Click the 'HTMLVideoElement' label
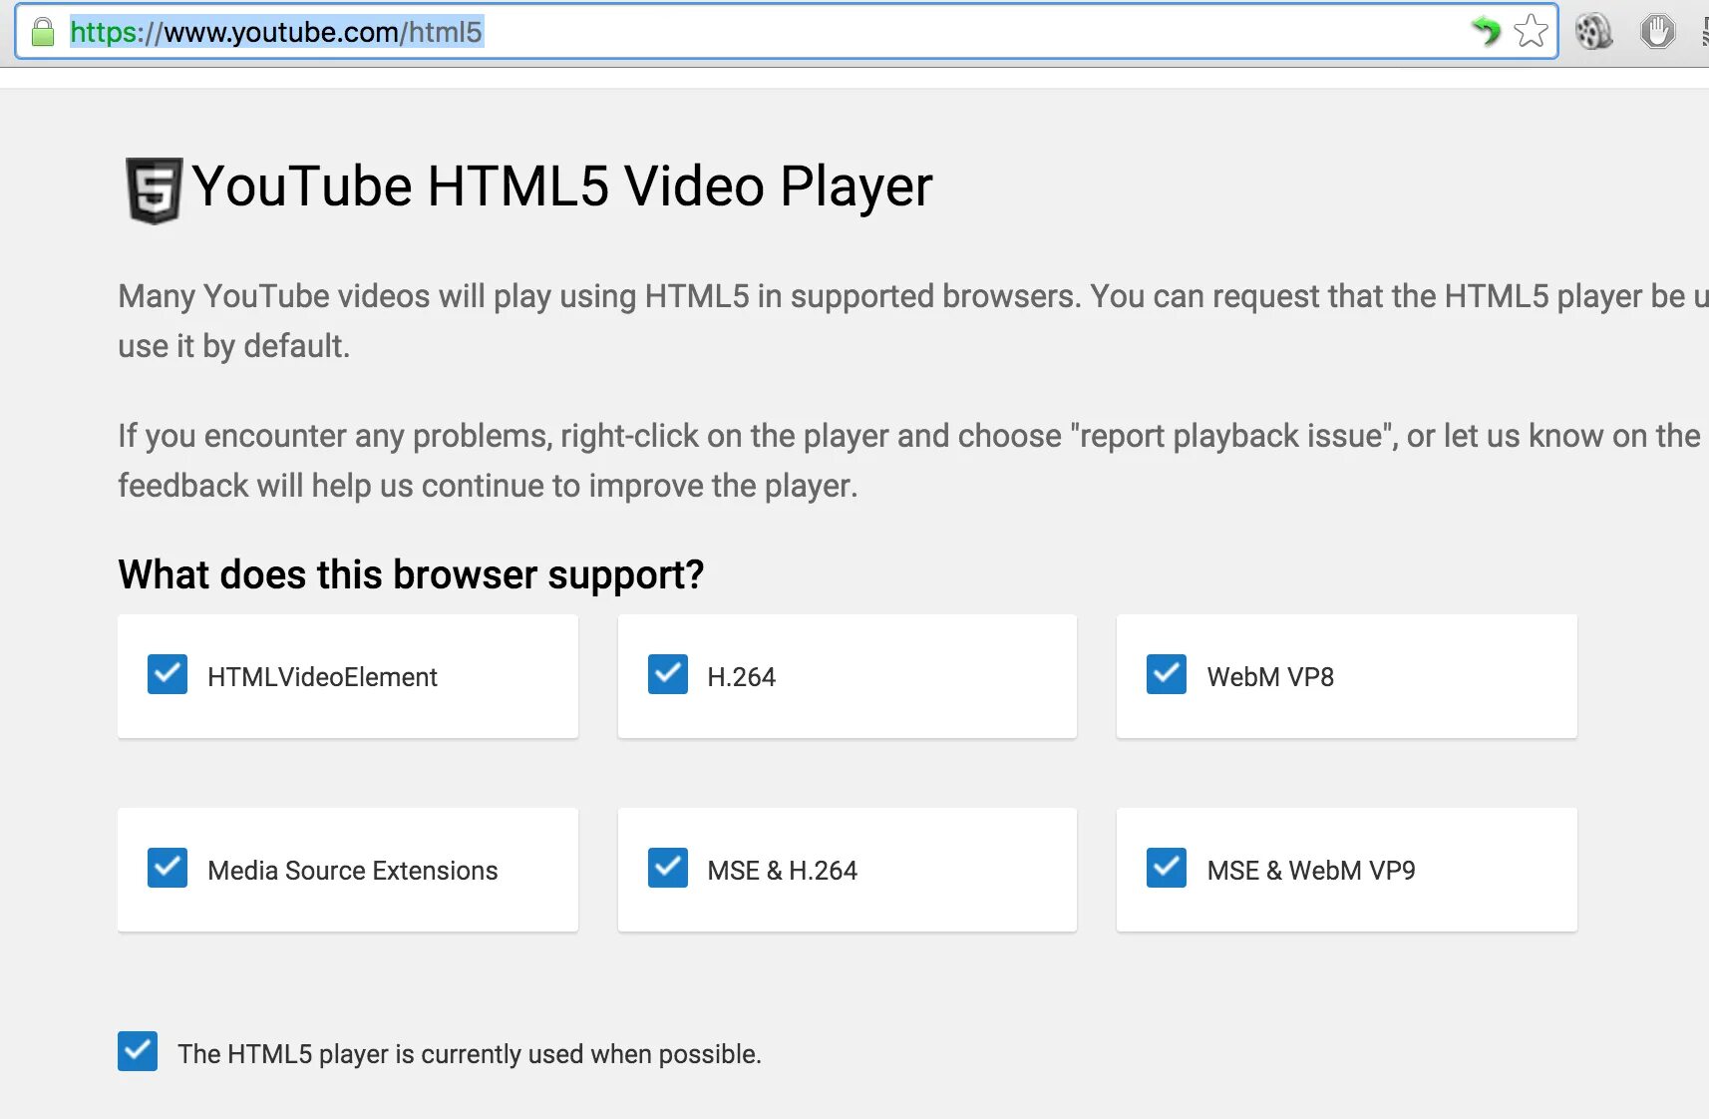The image size is (1709, 1119). click(322, 677)
